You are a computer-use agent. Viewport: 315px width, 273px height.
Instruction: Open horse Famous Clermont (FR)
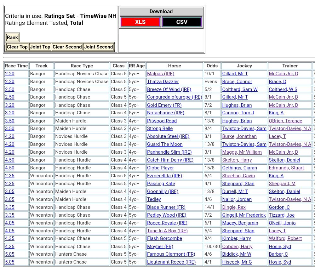(171, 254)
